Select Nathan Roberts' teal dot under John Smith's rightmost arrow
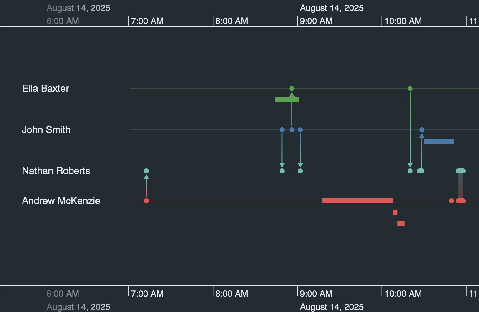The height and width of the screenshot is (312, 479). pos(300,171)
